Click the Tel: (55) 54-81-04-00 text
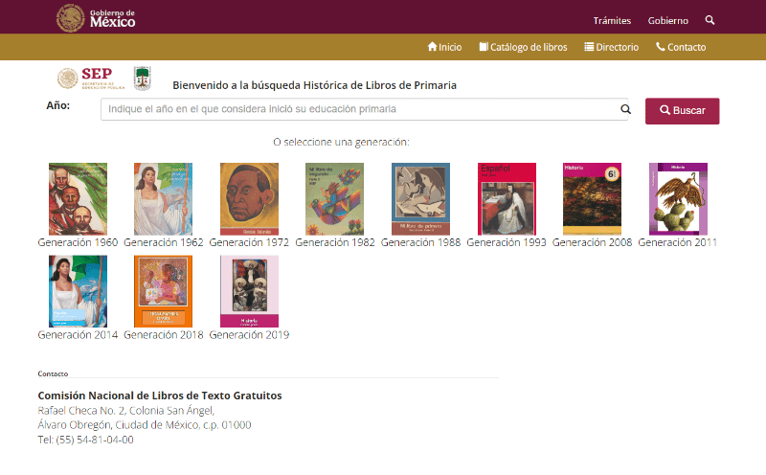The height and width of the screenshot is (475, 766). (x=85, y=440)
